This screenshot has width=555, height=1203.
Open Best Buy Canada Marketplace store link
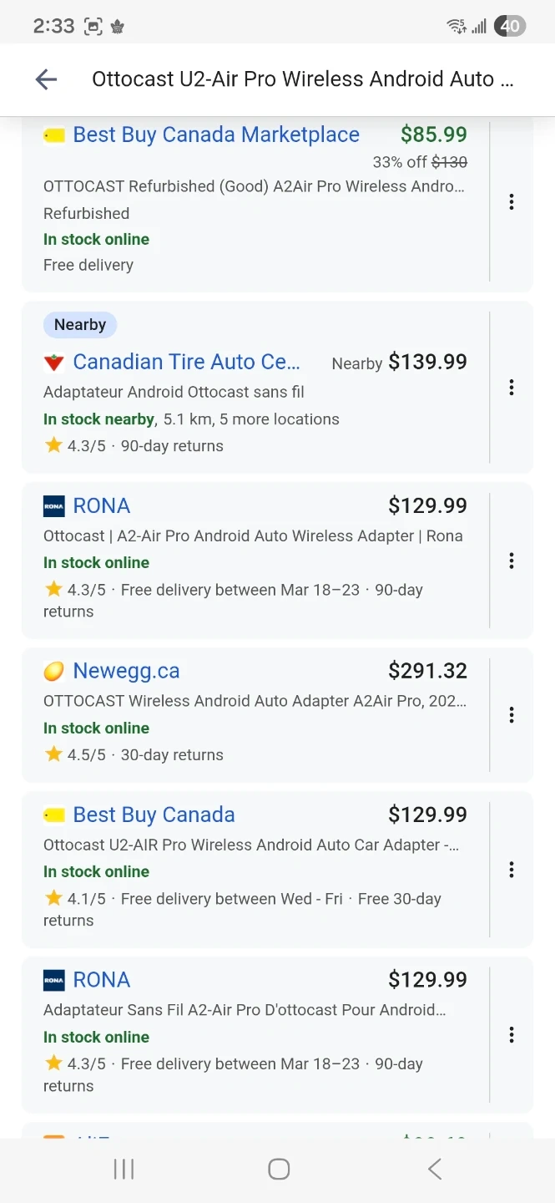click(215, 135)
